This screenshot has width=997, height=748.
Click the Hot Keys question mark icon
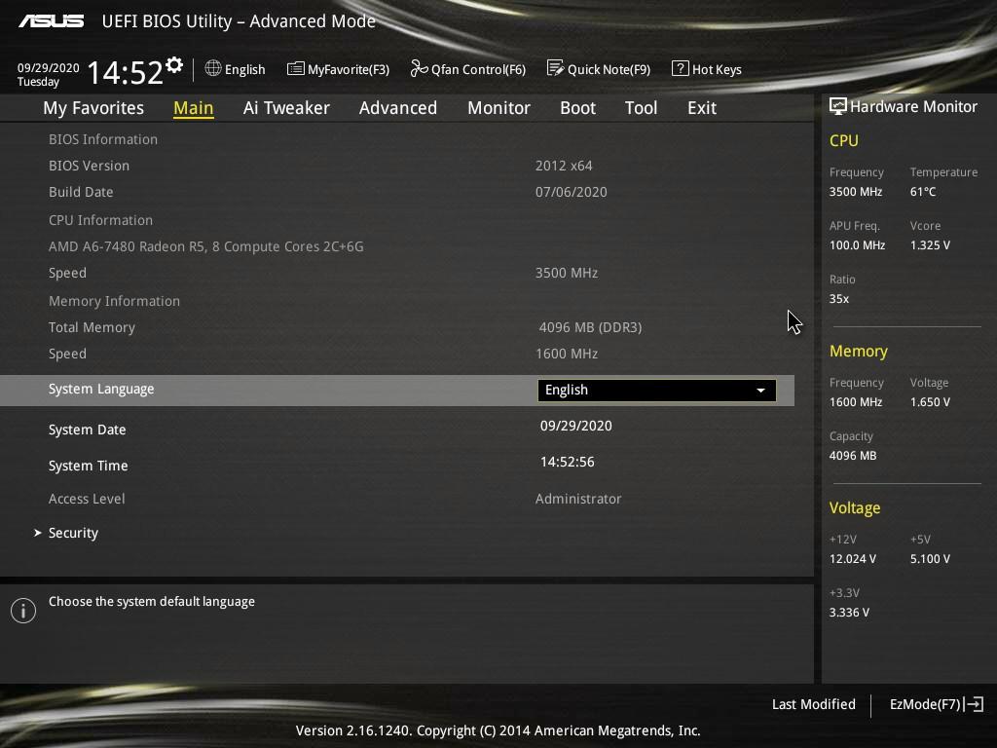(x=680, y=68)
